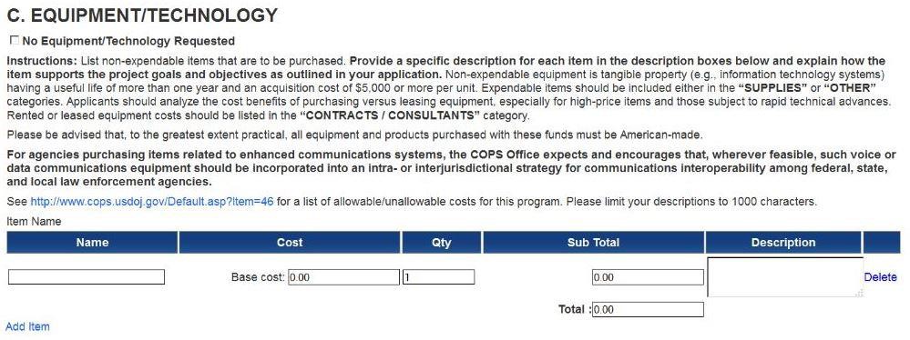This screenshot has height=340, width=910.
Task: Click the Base cost label text
Action: click(258, 277)
